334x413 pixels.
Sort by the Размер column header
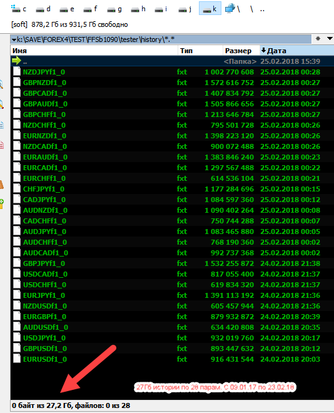tap(241, 51)
